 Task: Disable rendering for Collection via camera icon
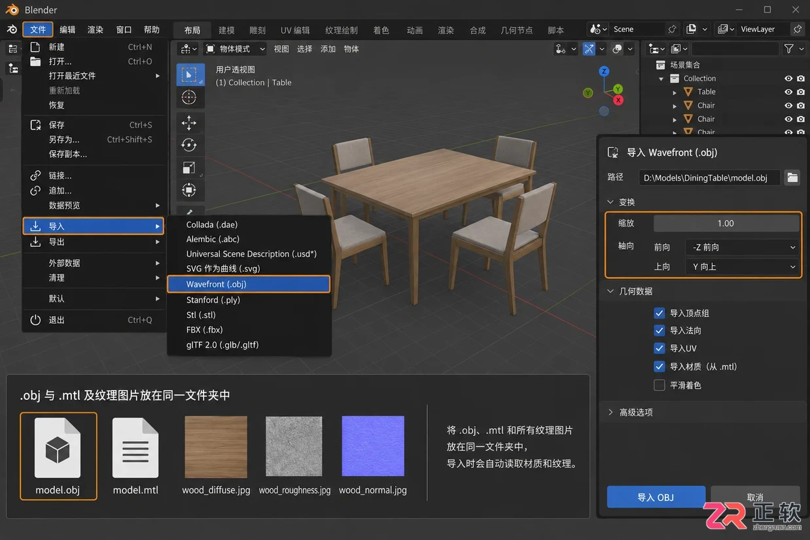coord(800,79)
